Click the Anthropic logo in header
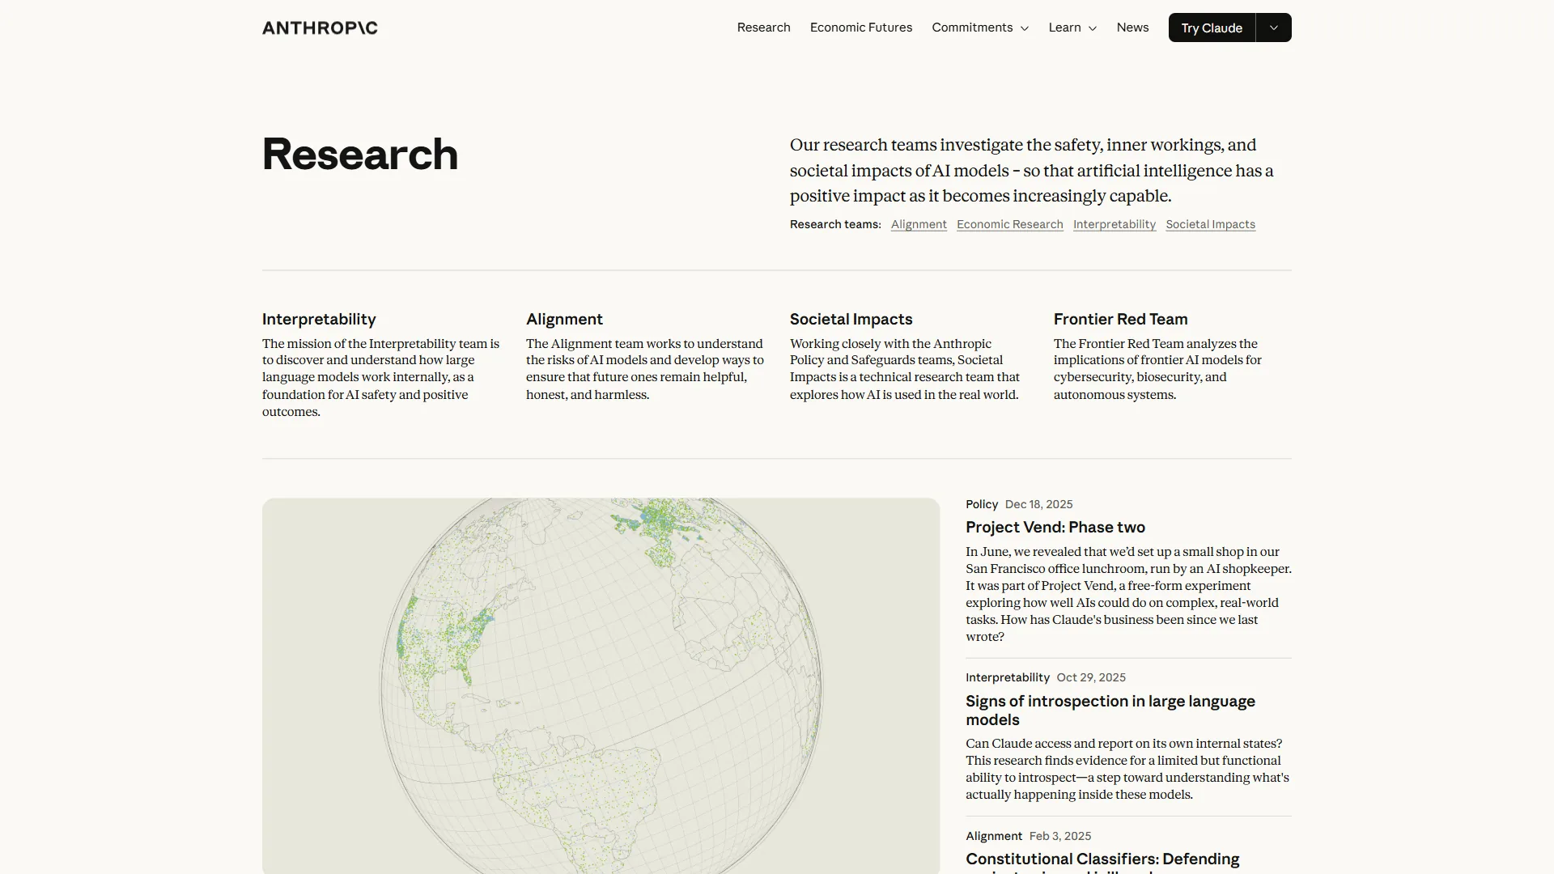This screenshot has width=1554, height=874. click(x=320, y=28)
